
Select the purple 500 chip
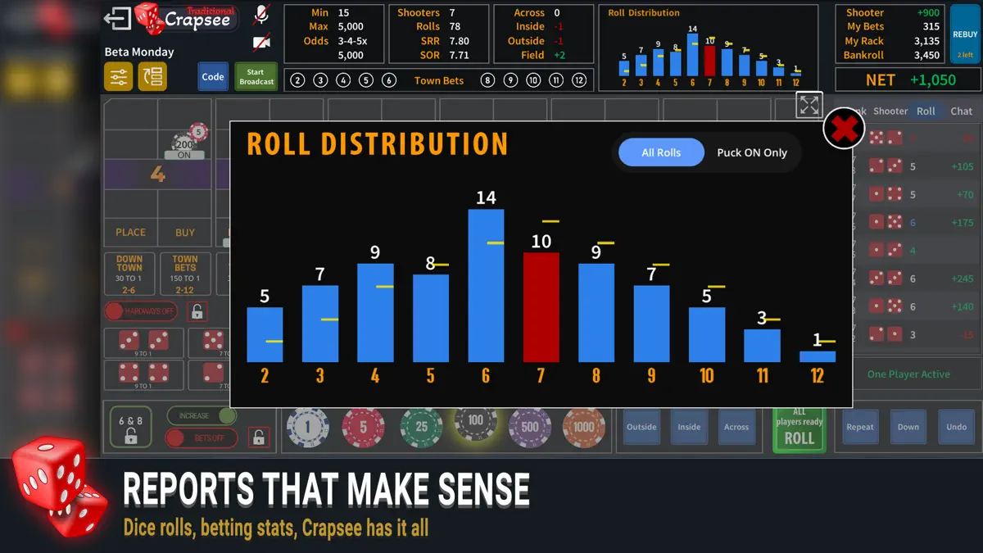click(530, 428)
